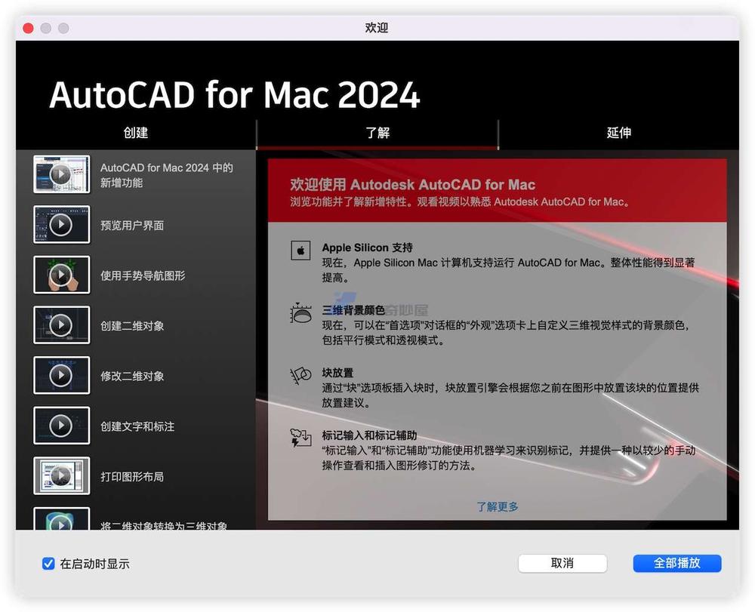Switch to the 了解 tab
755x612 pixels.
(377, 133)
